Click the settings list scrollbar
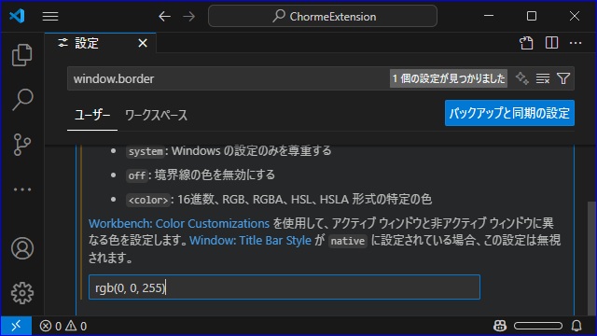The height and width of the screenshot is (336, 597). click(591, 258)
